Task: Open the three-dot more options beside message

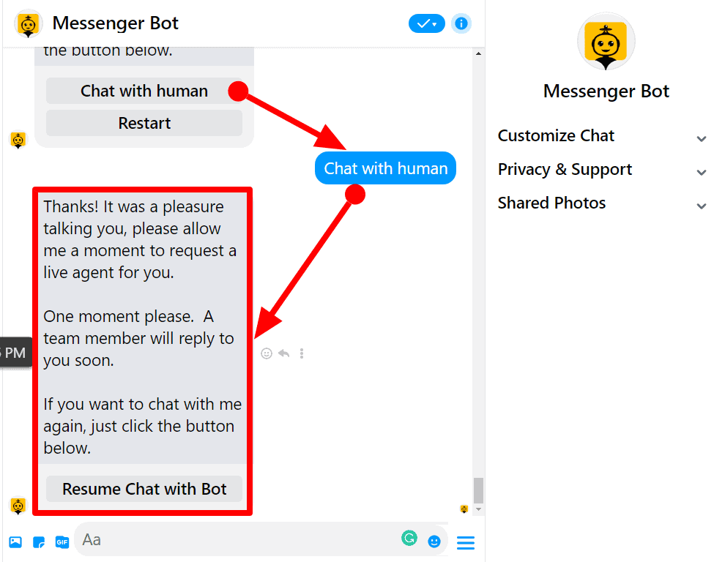Action: point(302,353)
